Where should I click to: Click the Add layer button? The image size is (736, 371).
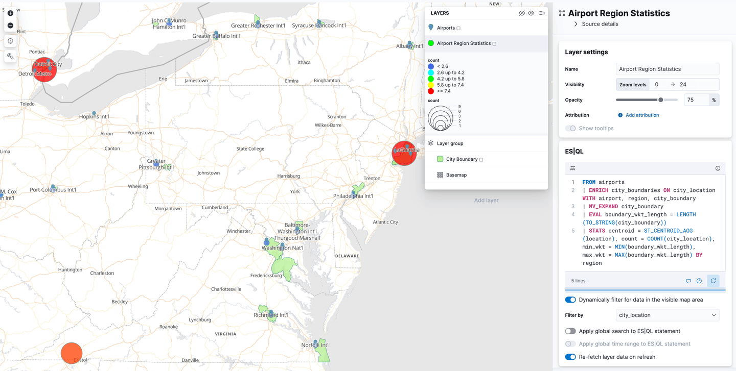pos(486,200)
